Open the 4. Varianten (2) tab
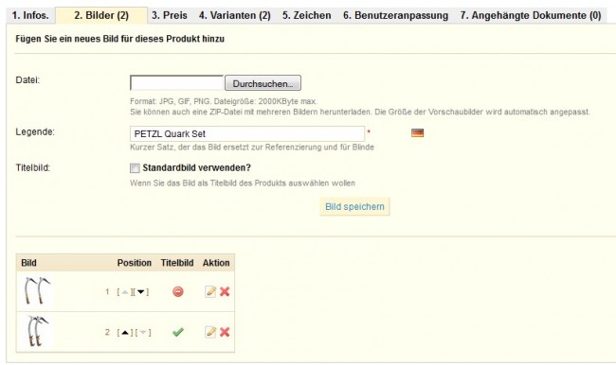 pos(234,16)
